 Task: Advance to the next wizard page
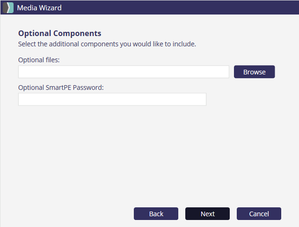pyautogui.click(x=207, y=213)
